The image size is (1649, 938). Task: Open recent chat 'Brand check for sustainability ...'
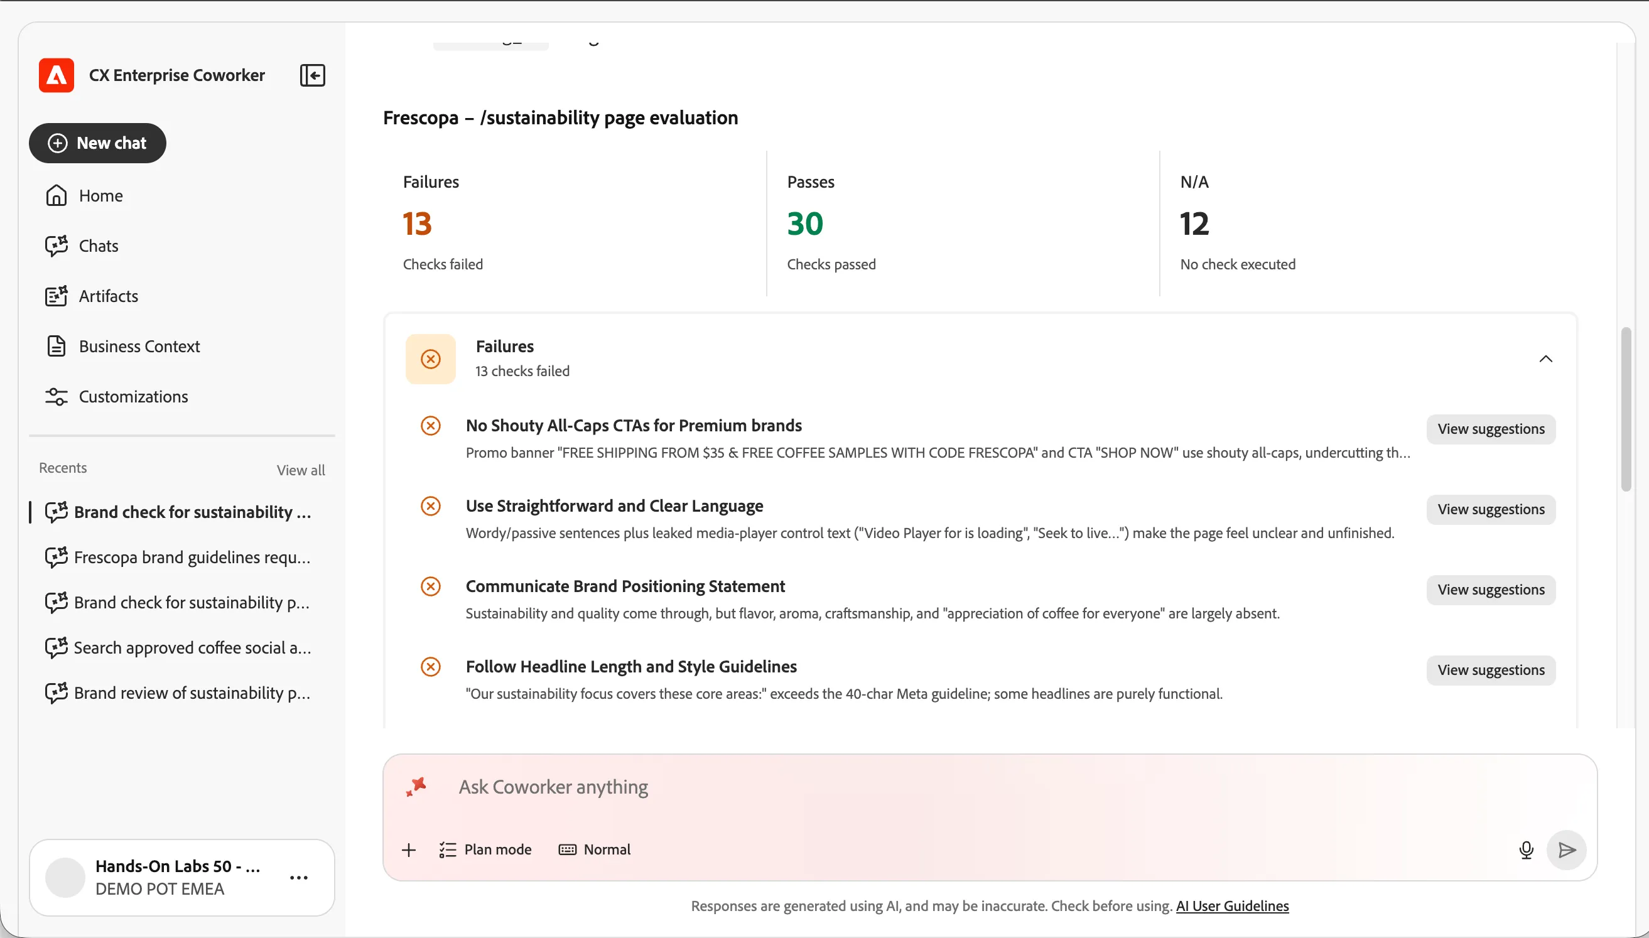tap(178, 512)
